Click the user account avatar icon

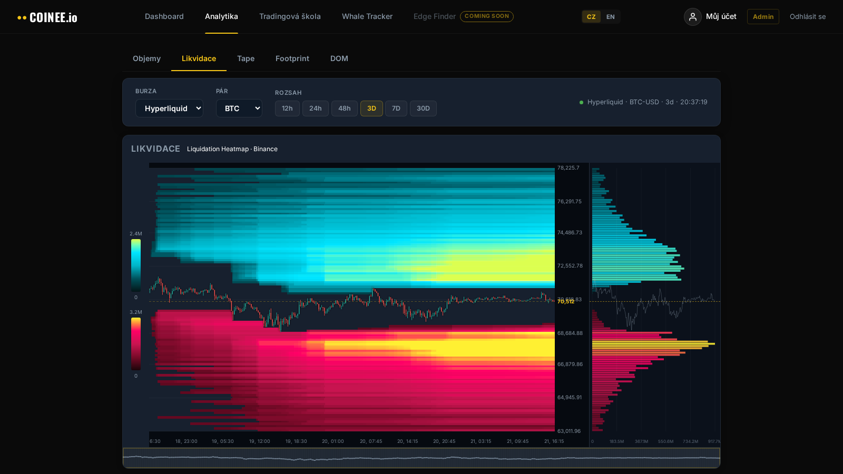692,17
